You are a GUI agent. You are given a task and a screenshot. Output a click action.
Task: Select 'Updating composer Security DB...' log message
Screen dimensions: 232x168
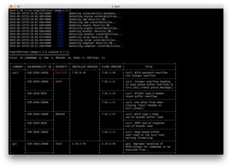click(x=93, y=43)
